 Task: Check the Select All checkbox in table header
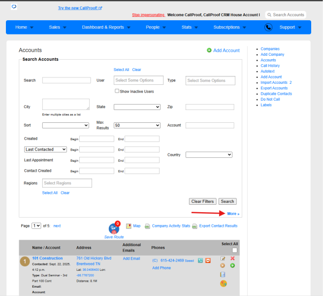234,250
